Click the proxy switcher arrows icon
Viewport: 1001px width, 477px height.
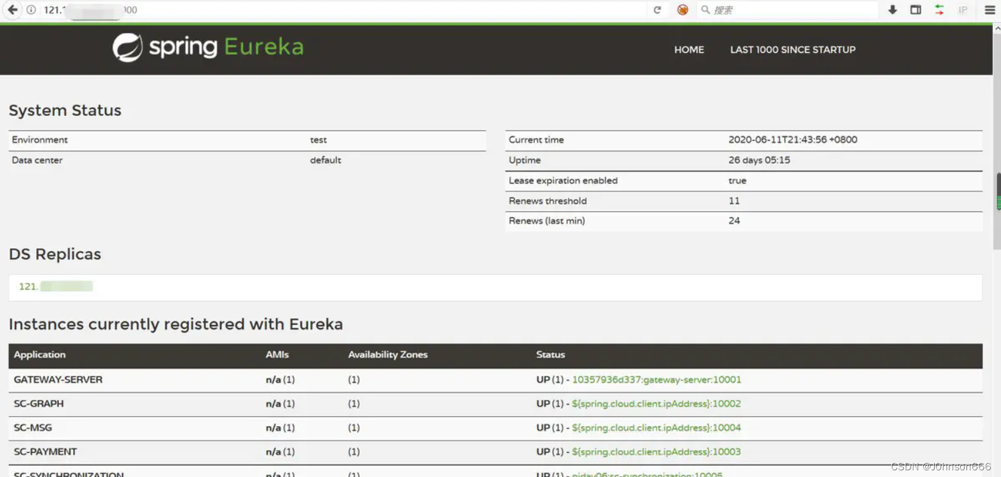pyautogui.click(x=939, y=9)
